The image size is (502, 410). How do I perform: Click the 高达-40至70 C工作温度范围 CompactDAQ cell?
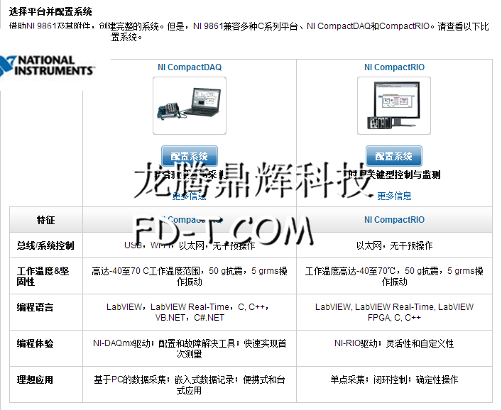(x=190, y=276)
